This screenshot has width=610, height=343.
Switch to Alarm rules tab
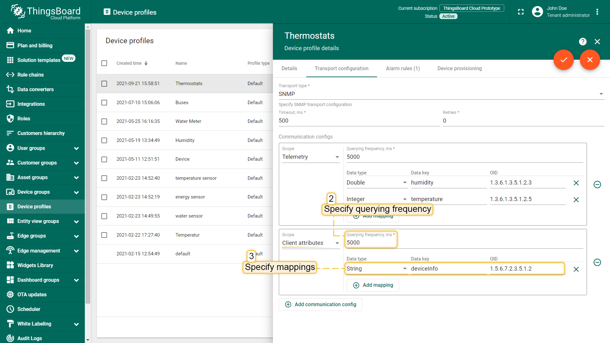tap(403, 69)
